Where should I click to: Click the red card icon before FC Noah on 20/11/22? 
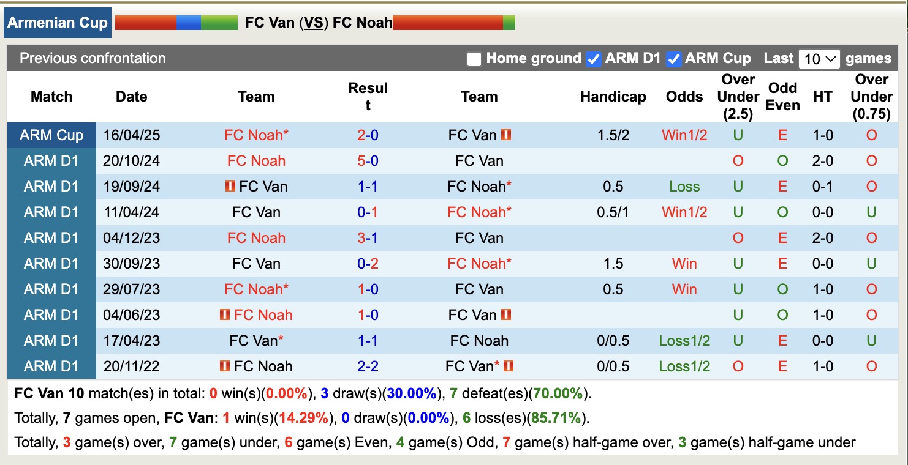[224, 366]
